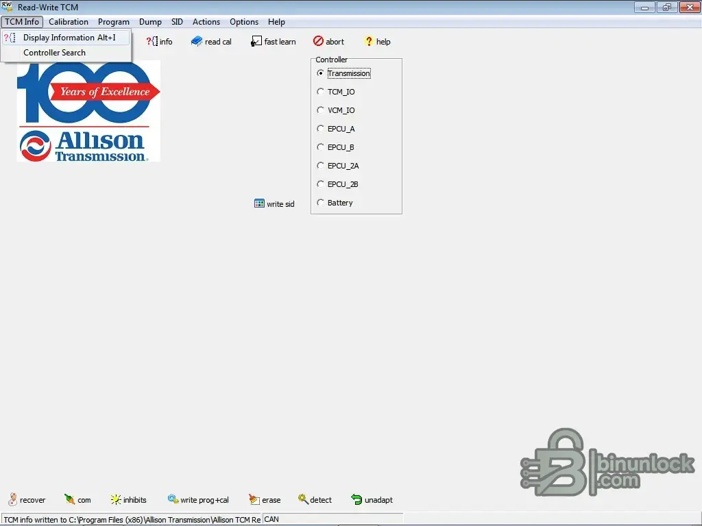Close the open TCM Info menu
The image size is (702, 526).
click(22, 21)
